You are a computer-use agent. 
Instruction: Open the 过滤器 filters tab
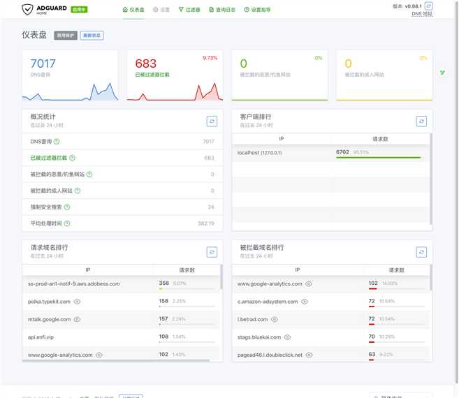[x=189, y=10]
